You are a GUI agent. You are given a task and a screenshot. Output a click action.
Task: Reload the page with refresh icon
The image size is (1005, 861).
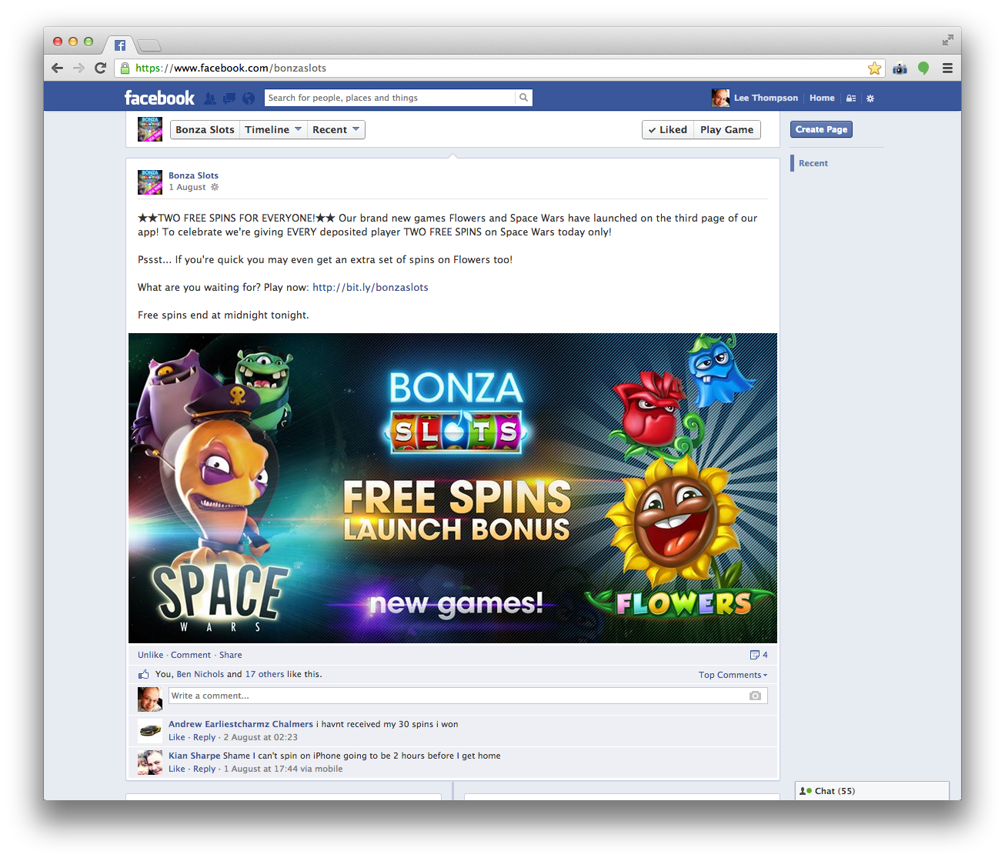click(100, 68)
